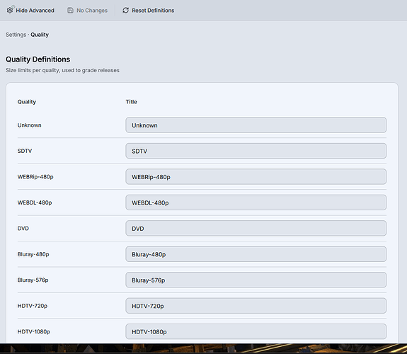Edit the DVD title field

(256, 228)
